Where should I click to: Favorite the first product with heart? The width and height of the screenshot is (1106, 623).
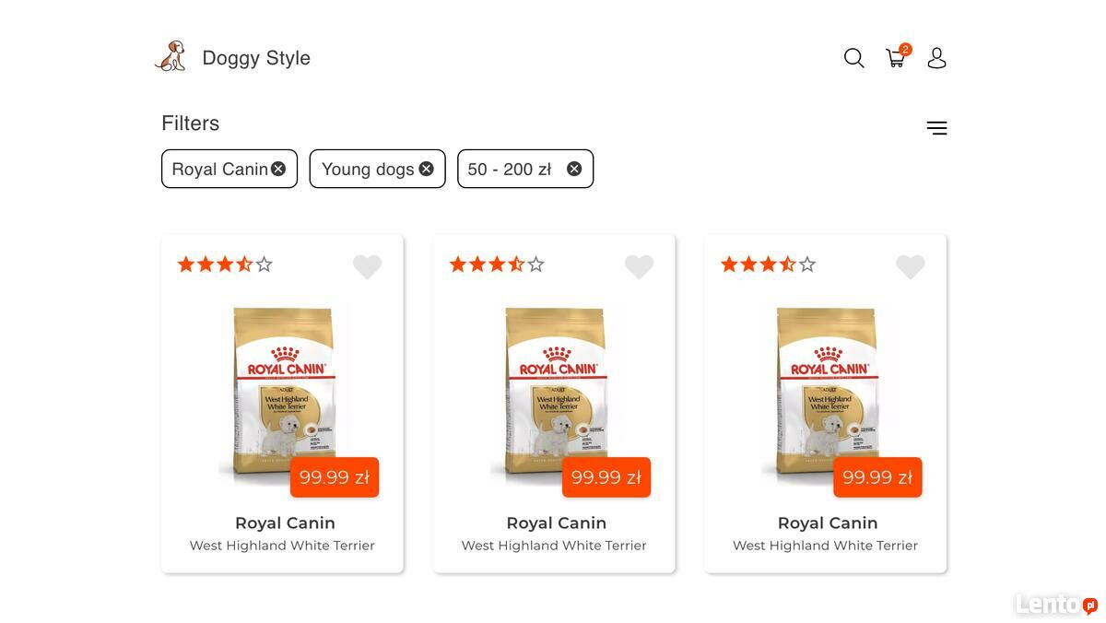coord(367,267)
